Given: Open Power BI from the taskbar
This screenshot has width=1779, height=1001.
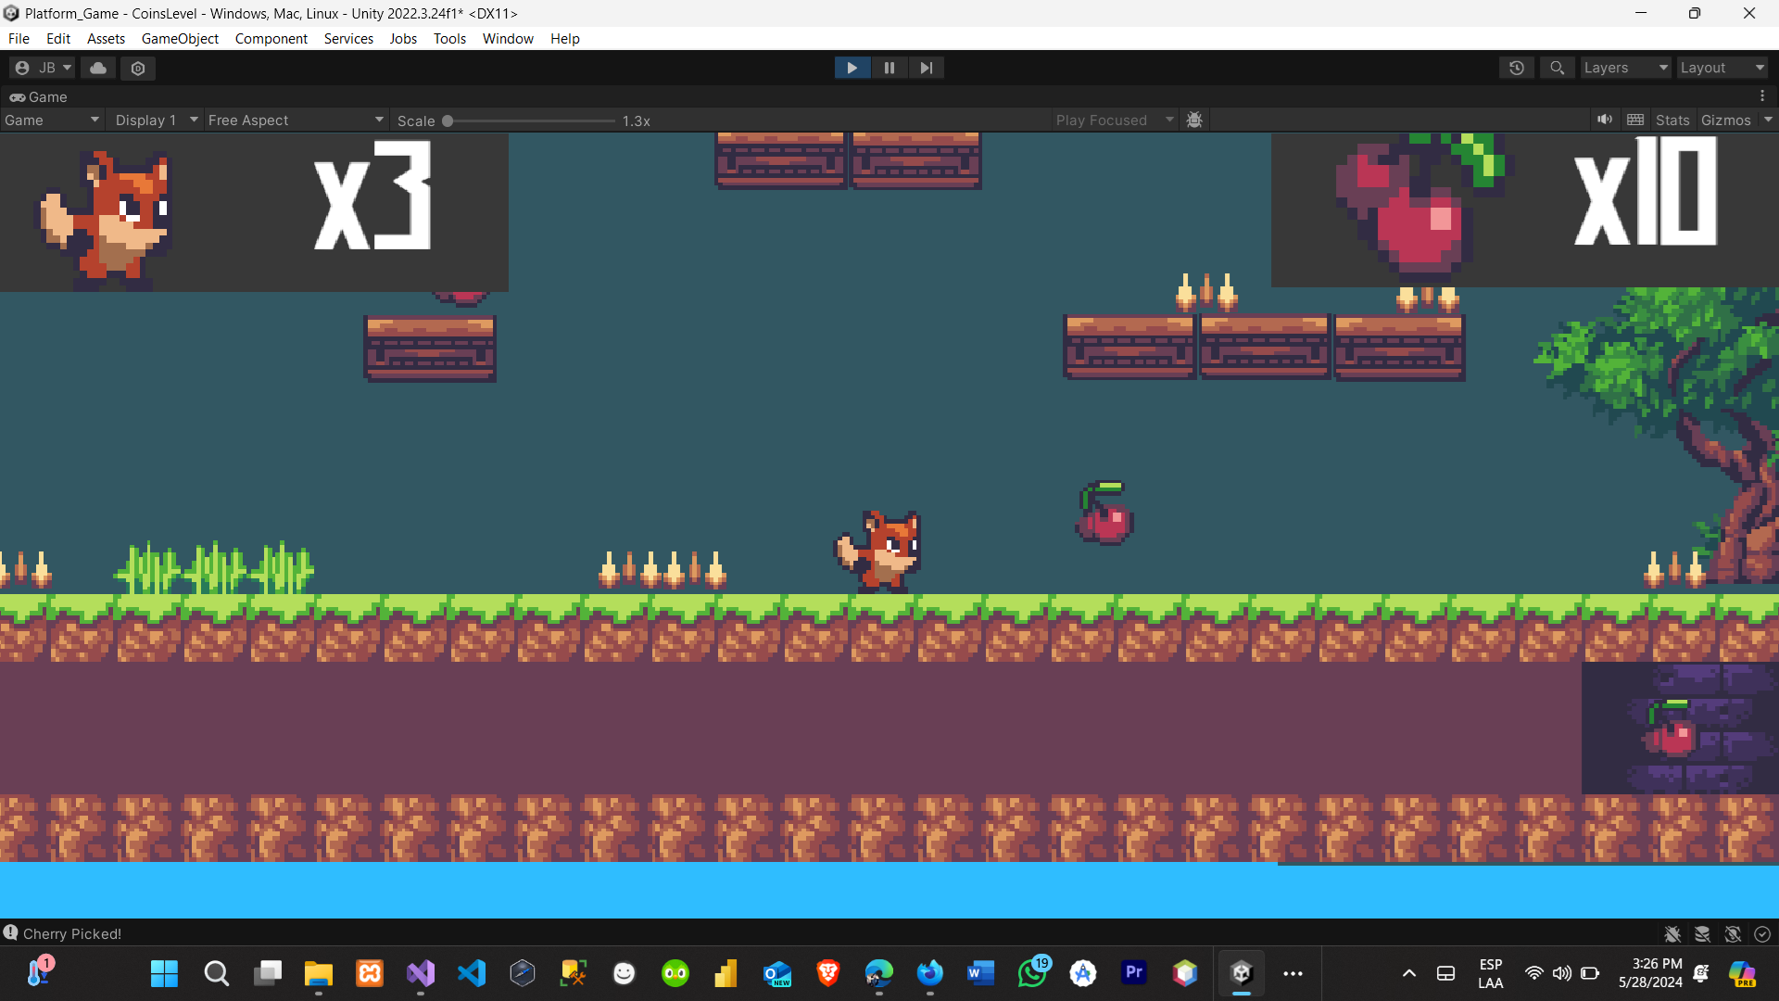Looking at the screenshot, I should [x=726, y=973].
